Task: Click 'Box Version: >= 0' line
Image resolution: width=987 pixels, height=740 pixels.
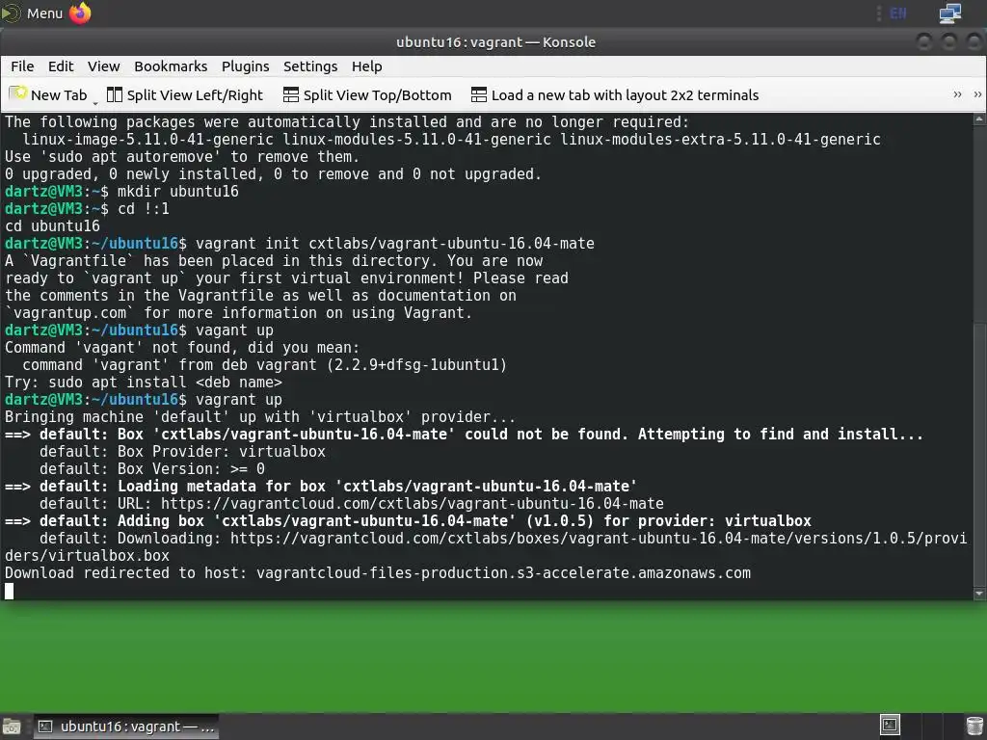Action: 152,469
